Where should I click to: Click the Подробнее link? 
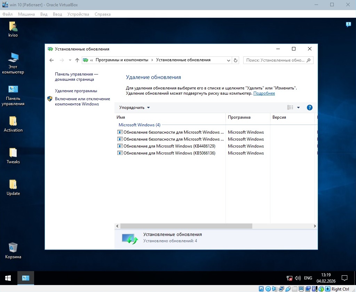pos(264,93)
